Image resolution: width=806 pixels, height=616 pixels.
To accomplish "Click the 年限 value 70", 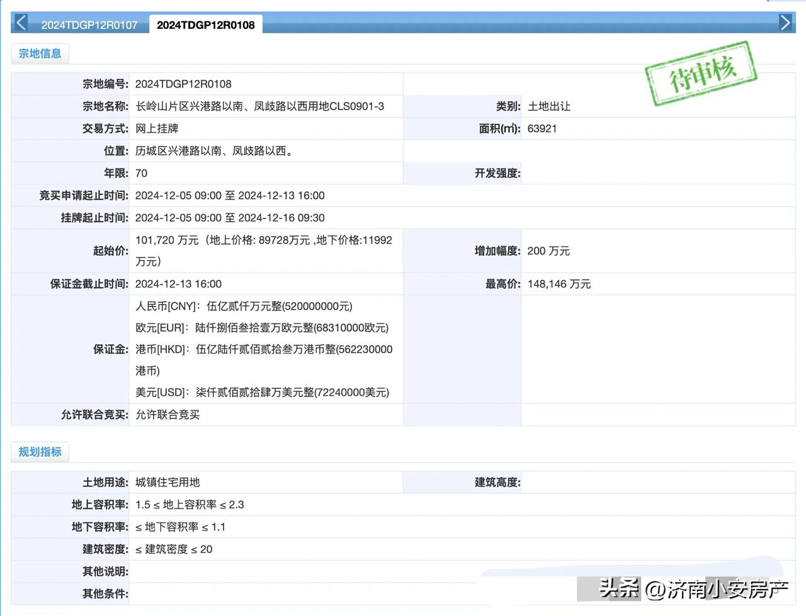I will click(x=141, y=173).
